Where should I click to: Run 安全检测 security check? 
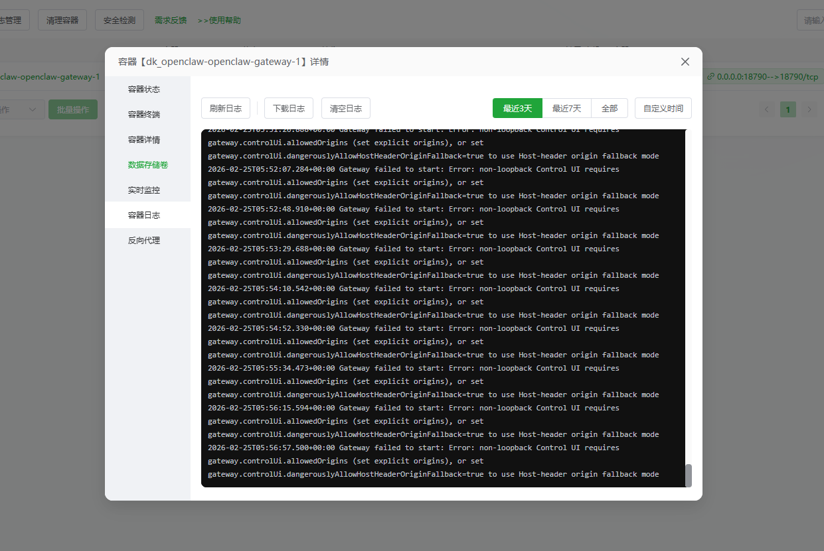(x=119, y=20)
